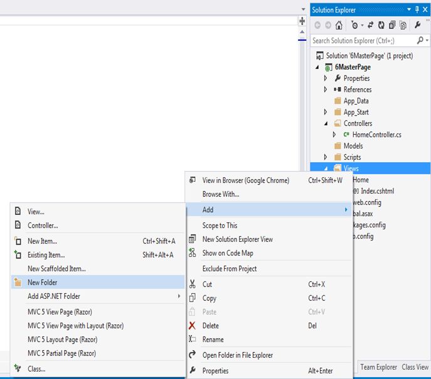
Task: Click the Forward arrow in Solution Explorer toolbar
Action: click(x=328, y=25)
